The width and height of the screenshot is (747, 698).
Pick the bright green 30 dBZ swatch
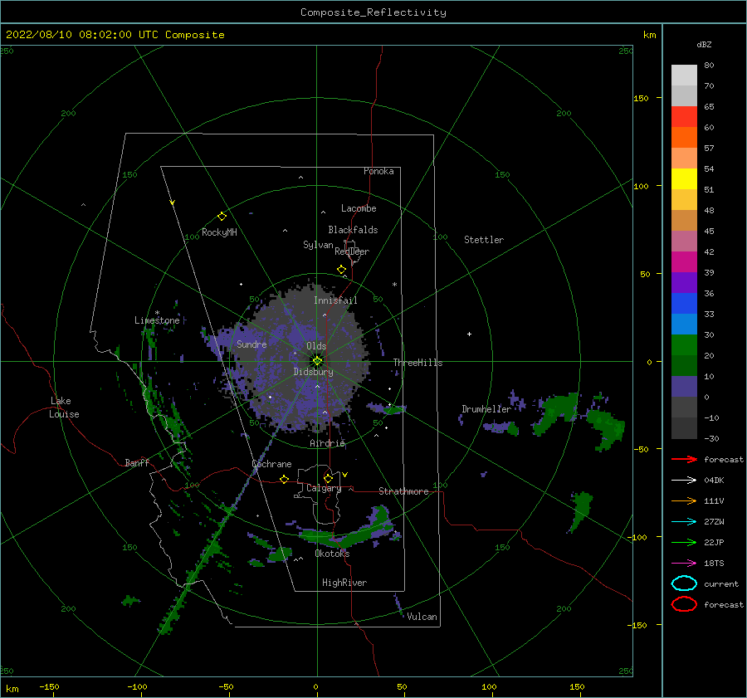(x=684, y=345)
